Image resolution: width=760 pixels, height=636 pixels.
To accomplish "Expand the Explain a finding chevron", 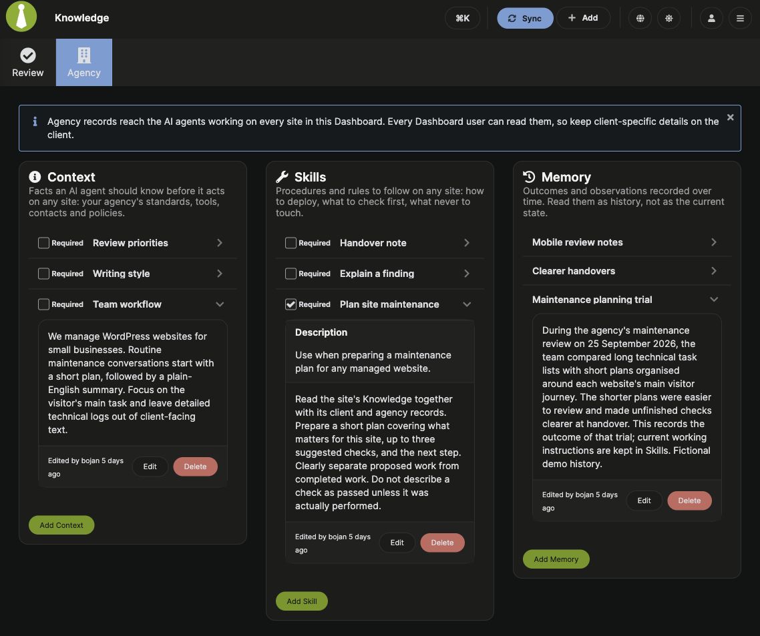I will [x=467, y=274].
